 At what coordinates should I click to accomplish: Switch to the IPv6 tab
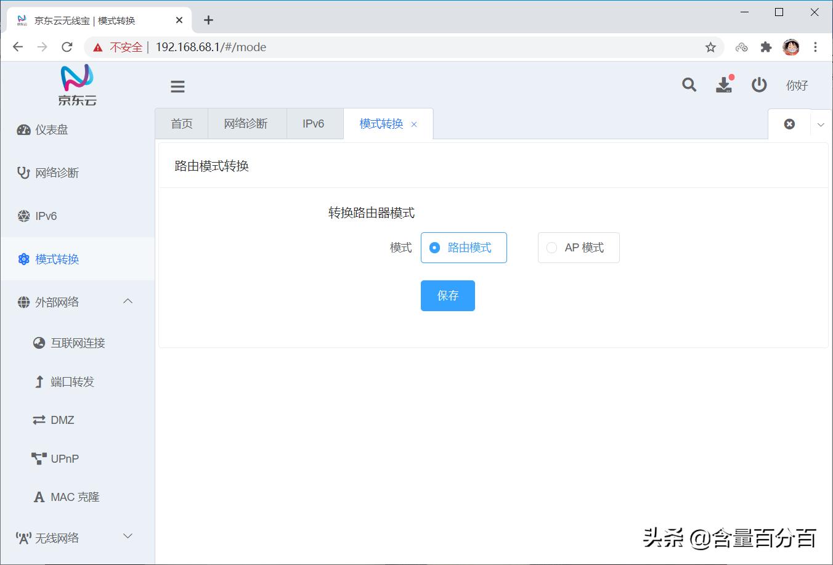click(x=314, y=123)
